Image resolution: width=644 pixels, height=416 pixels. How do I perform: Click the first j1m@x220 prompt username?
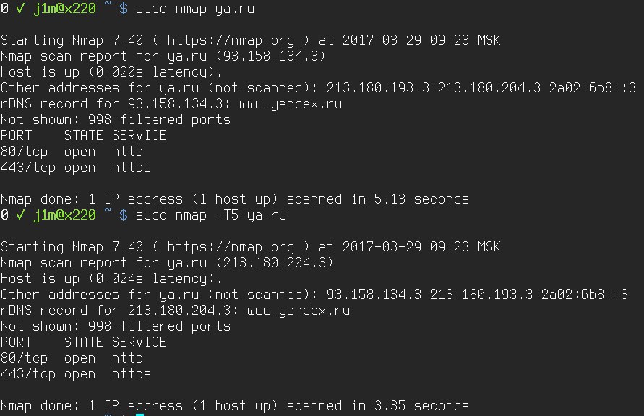[x=64, y=9]
